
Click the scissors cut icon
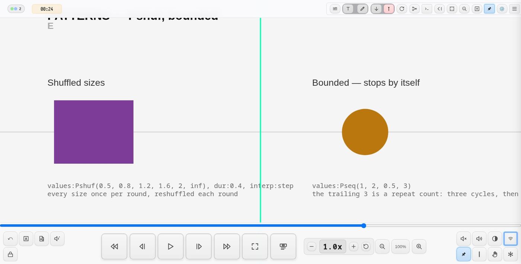point(415,9)
